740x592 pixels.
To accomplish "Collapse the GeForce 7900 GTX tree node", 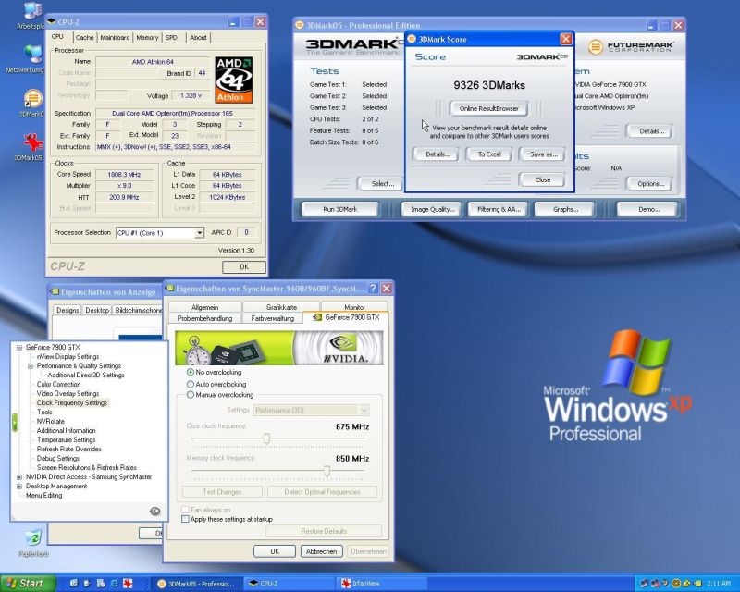I will tap(19, 348).
